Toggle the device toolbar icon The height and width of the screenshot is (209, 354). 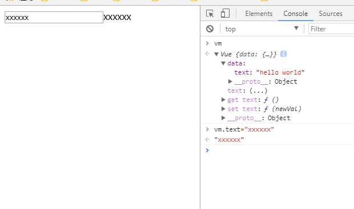(225, 13)
